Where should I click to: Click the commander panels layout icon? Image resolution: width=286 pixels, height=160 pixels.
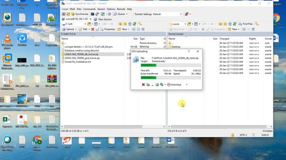tap(63, 14)
